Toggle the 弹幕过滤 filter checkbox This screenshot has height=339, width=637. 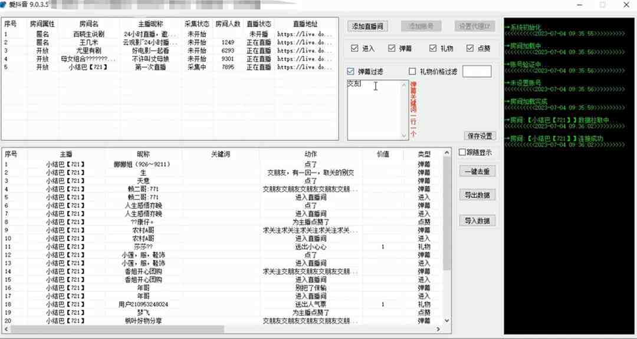click(x=350, y=71)
